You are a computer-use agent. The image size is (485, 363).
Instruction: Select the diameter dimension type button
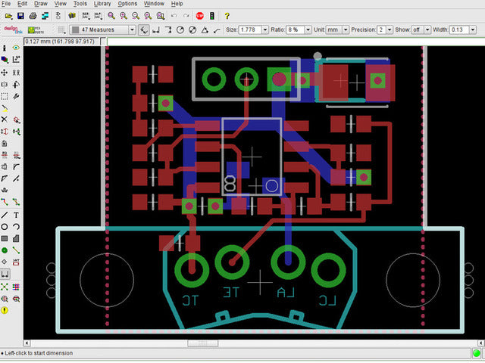(192, 29)
